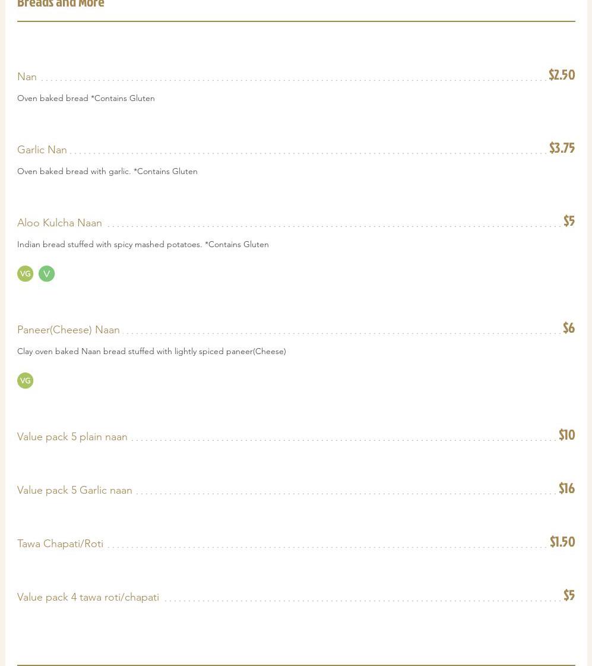592x666 pixels.
Task: Click the Clay oven baked Naan description
Action: [x=151, y=351]
